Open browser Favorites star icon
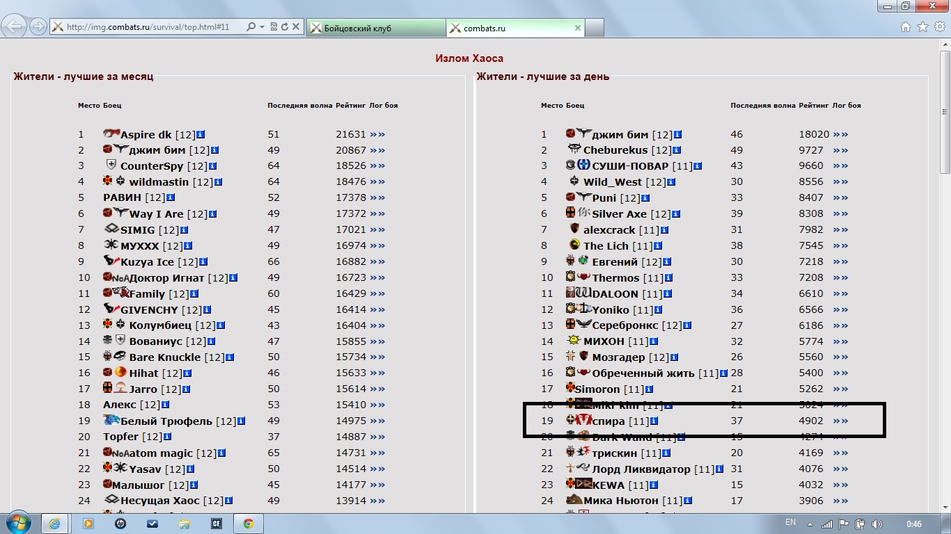This screenshot has width=951, height=534. 922,27
